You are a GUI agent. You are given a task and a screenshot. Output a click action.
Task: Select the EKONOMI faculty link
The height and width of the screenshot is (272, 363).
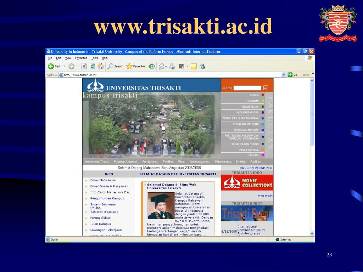tap(253, 101)
